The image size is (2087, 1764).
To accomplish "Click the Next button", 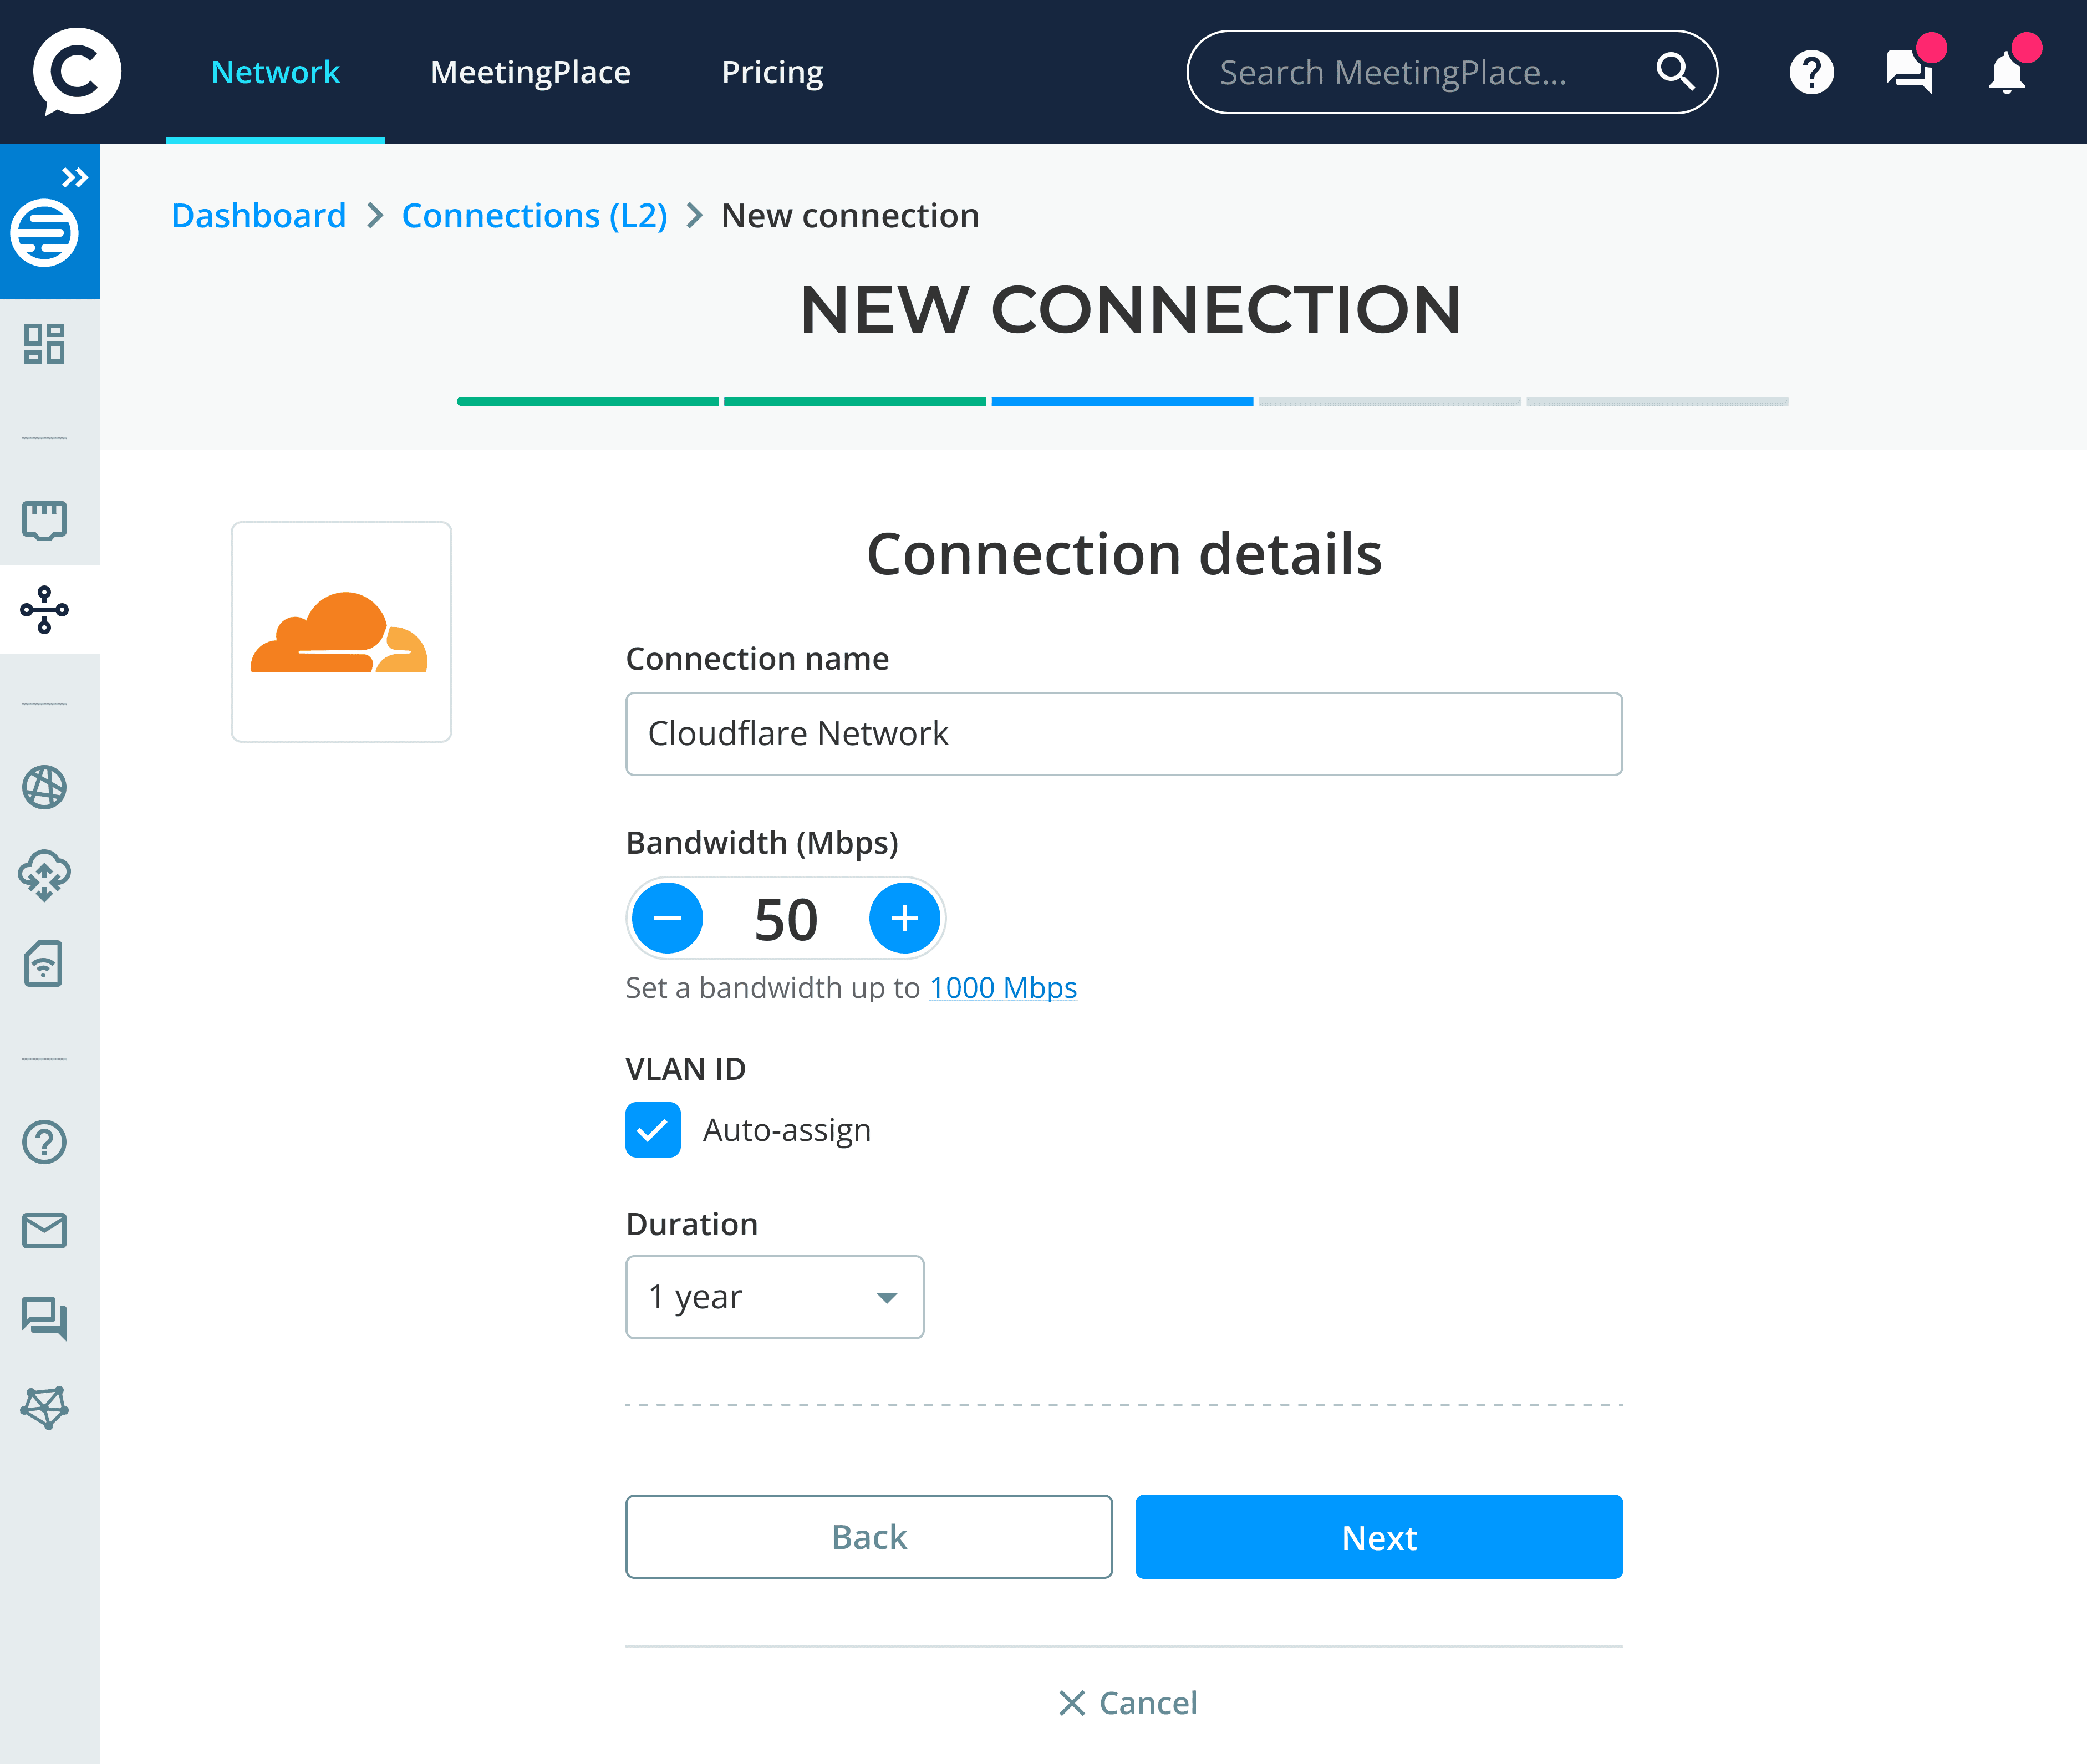I will click(x=1378, y=1537).
